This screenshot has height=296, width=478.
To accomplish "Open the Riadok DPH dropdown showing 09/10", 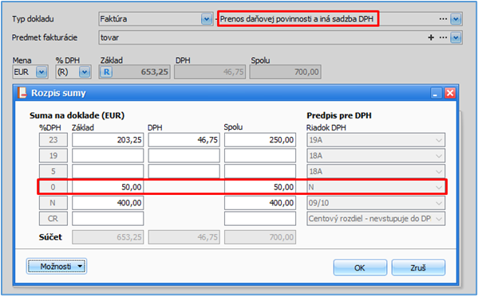I will (x=376, y=203).
